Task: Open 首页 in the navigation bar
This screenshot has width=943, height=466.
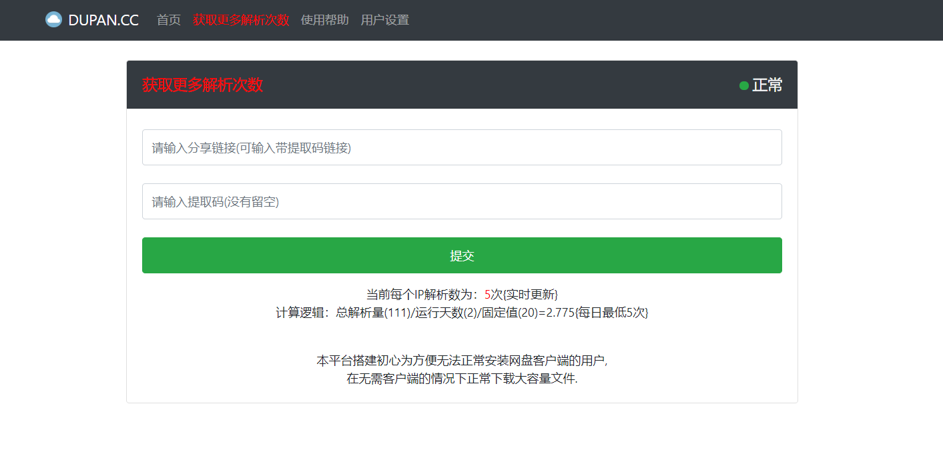Action: coord(168,19)
